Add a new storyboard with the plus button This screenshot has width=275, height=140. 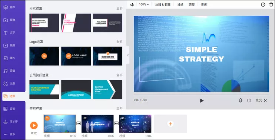(x=170, y=124)
